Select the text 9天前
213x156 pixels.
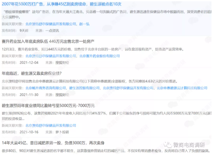pyautogui.click(x=24, y=31)
